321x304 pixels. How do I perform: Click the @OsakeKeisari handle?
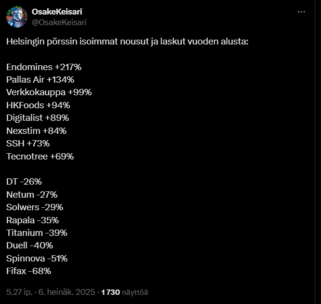point(59,22)
